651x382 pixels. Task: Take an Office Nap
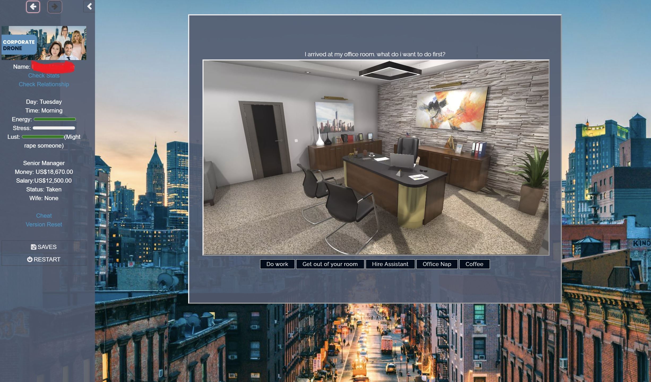coord(437,264)
